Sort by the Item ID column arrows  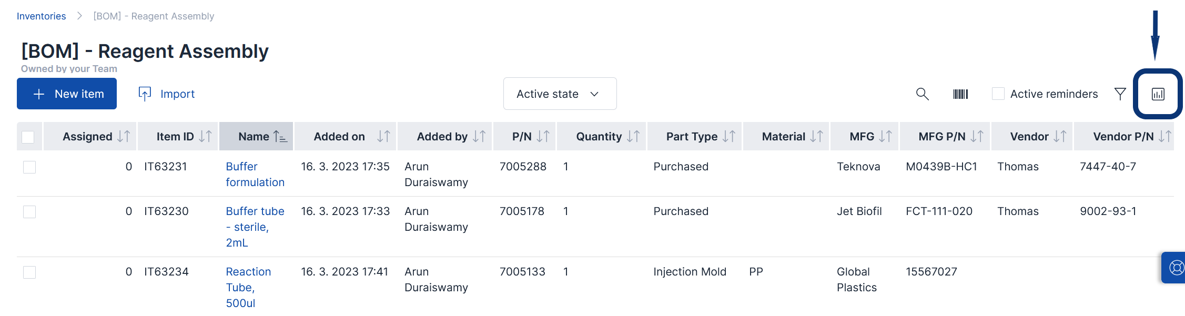tap(205, 137)
